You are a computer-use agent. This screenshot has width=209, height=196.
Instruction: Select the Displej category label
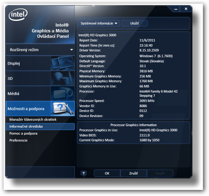pyautogui.click(x=14, y=64)
